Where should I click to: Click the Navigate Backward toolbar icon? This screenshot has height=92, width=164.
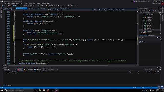pyautogui.click(x=3, y=6)
